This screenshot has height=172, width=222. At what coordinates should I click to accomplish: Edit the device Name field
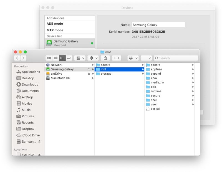[158, 25]
